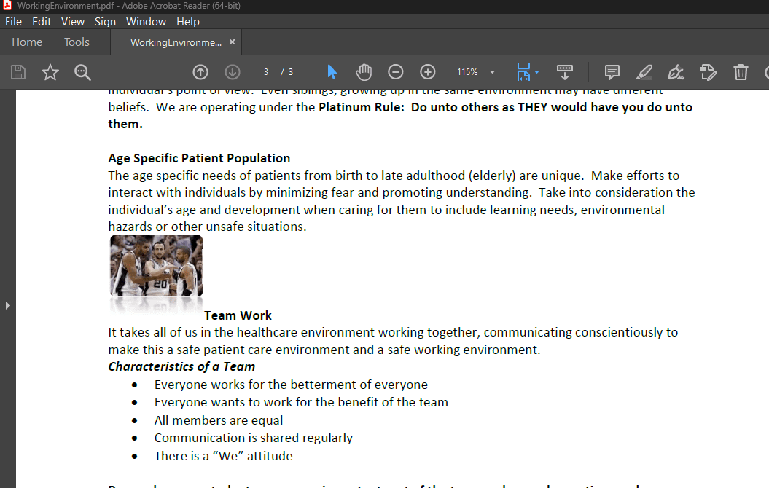Image resolution: width=769 pixels, height=488 pixels.
Task: Activate the arrow selection tool
Action: (332, 72)
